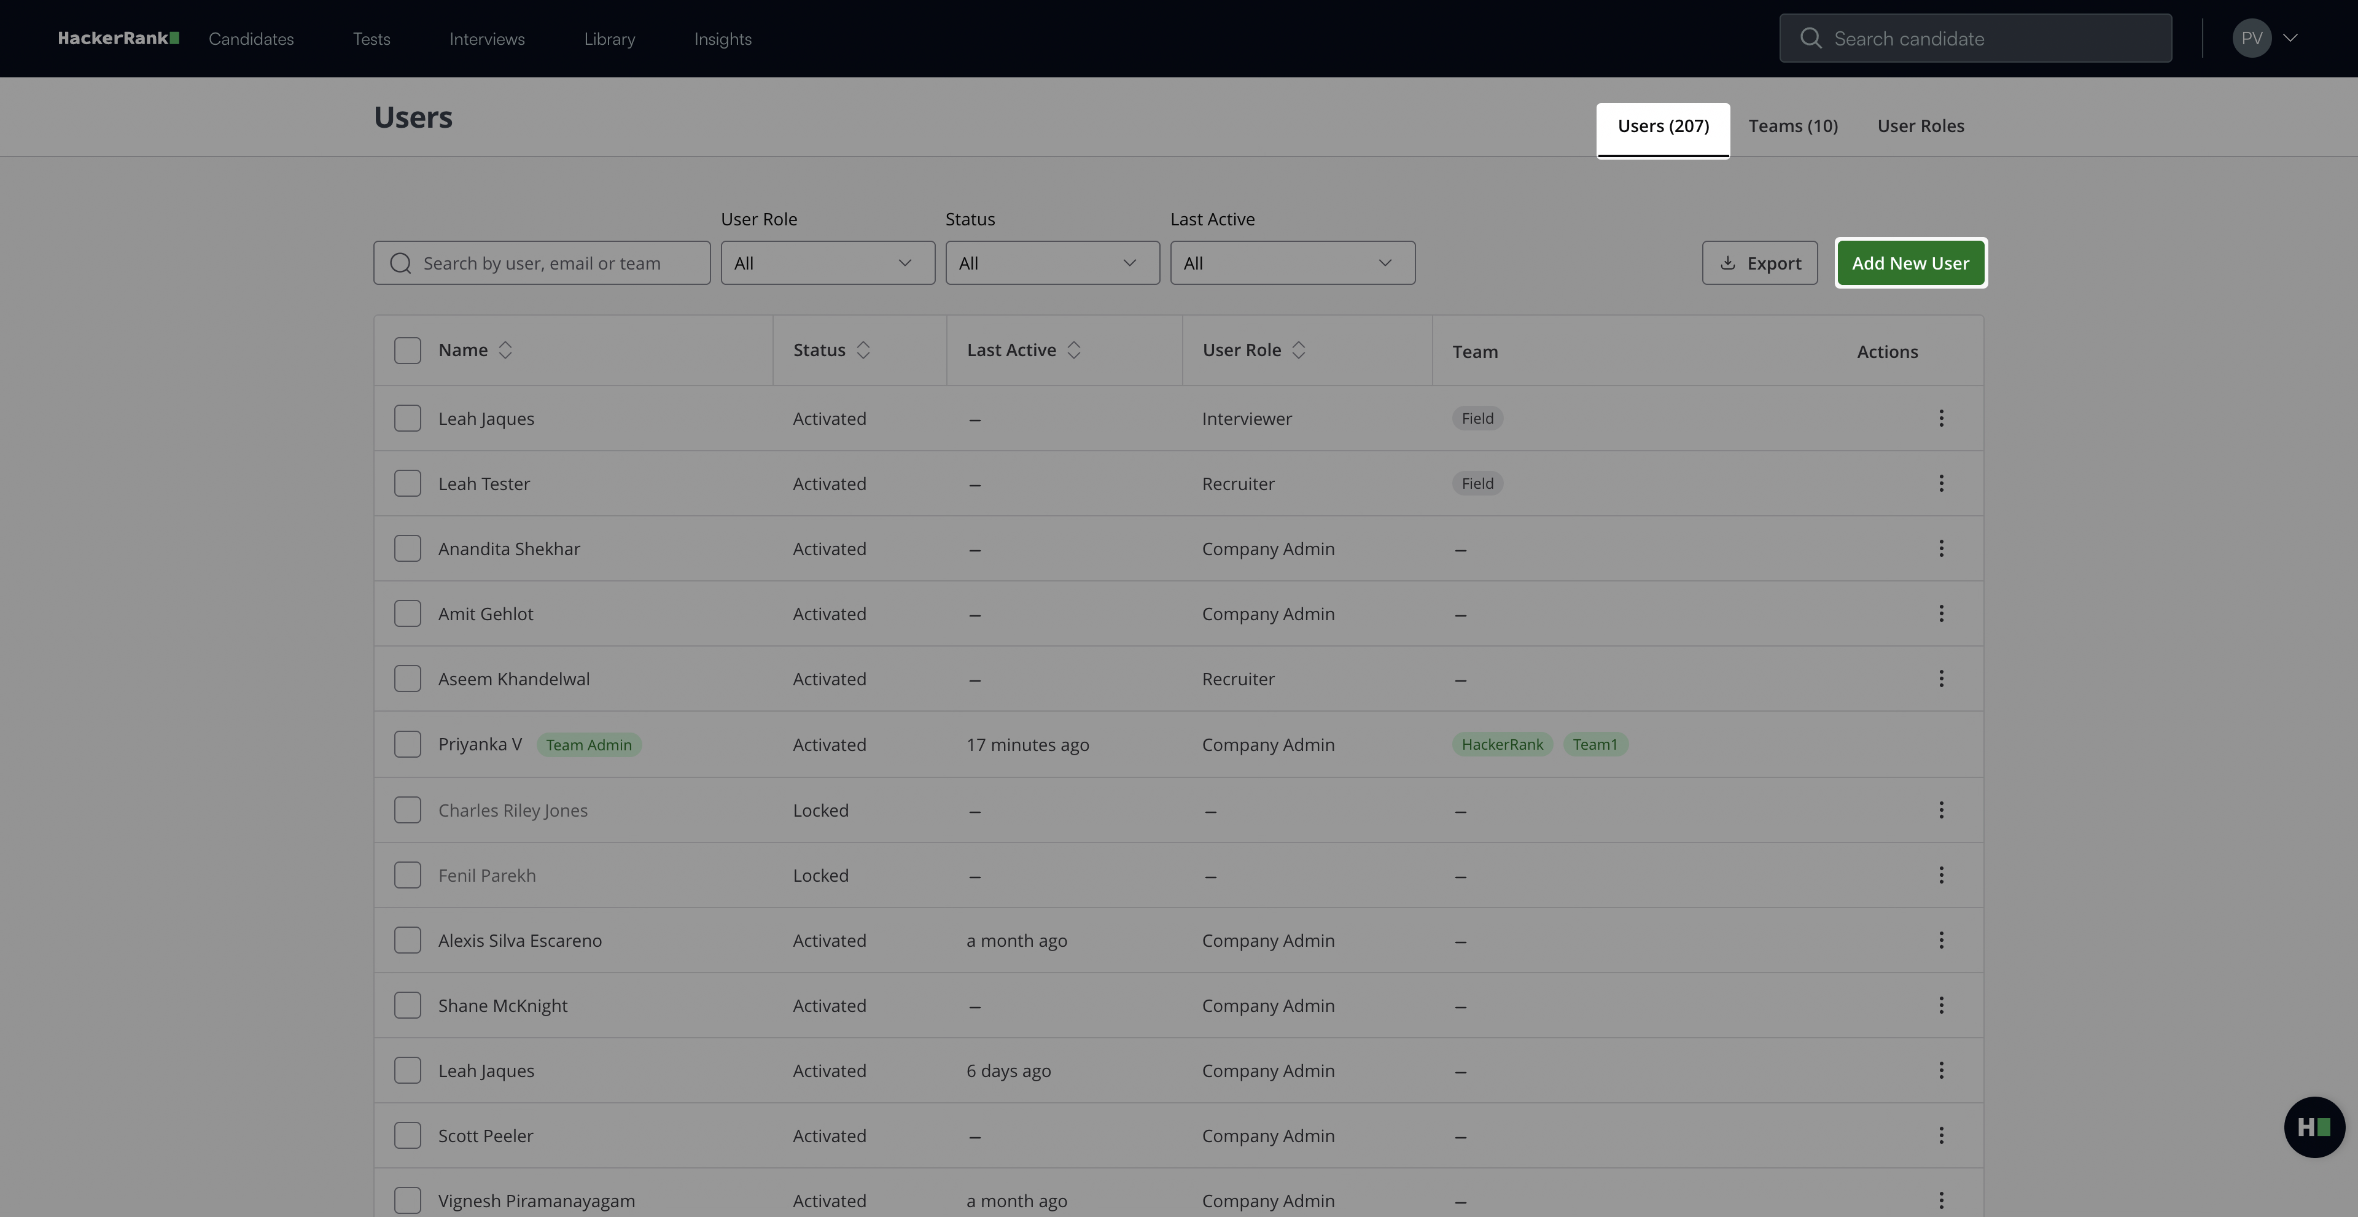This screenshot has height=1217, width=2358.
Task: Open the Interviews menu item
Action: point(486,39)
